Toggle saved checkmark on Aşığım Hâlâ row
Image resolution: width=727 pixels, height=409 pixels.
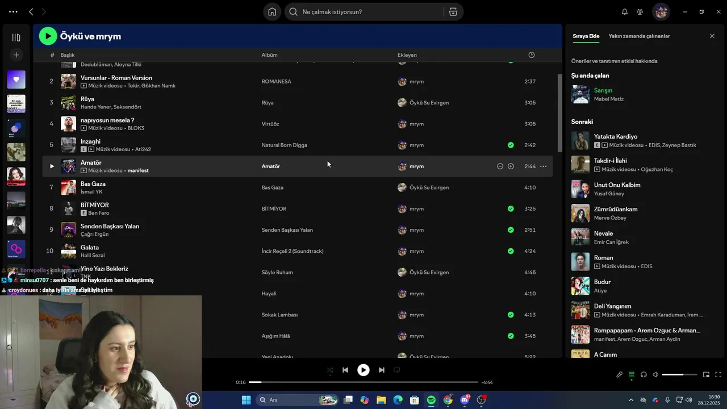click(x=511, y=336)
